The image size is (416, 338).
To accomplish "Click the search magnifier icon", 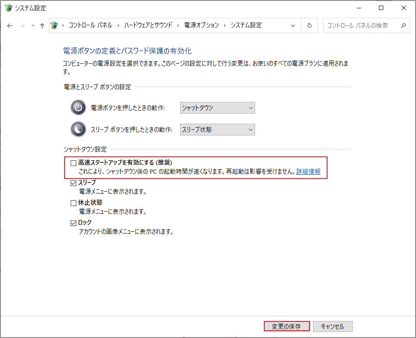I will pyautogui.click(x=403, y=25).
